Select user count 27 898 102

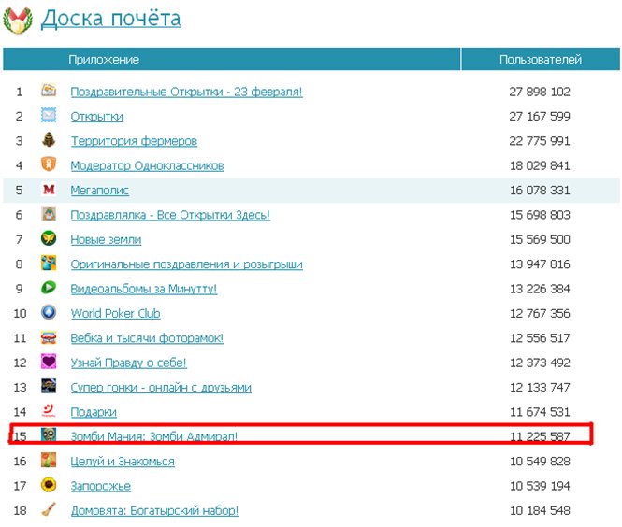[540, 92]
